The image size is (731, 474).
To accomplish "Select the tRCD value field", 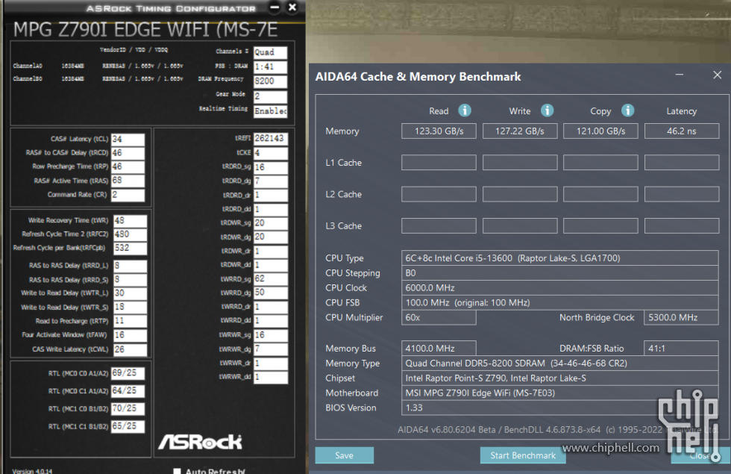I will [128, 153].
